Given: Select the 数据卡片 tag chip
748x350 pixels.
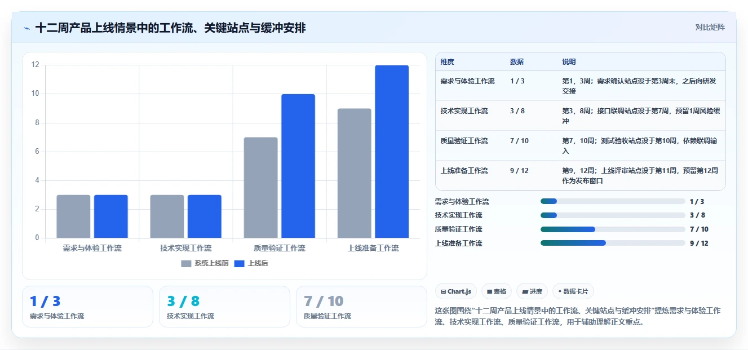Looking at the screenshot, I should pyautogui.click(x=573, y=291).
